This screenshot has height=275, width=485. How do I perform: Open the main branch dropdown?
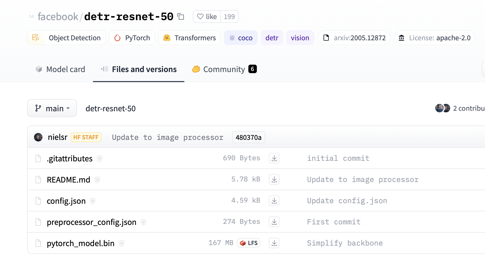tap(52, 108)
